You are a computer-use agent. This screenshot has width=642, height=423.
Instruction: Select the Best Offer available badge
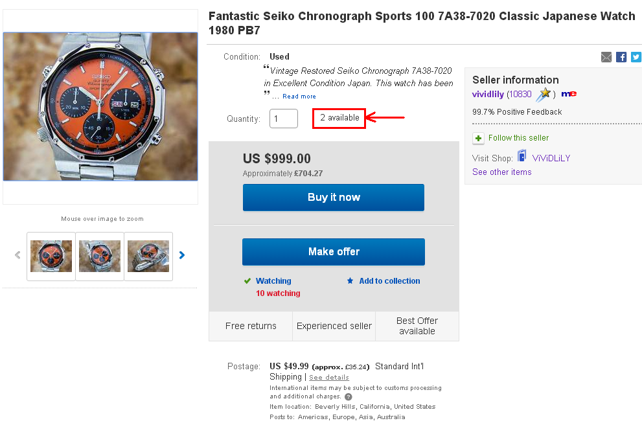(x=417, y=326)
